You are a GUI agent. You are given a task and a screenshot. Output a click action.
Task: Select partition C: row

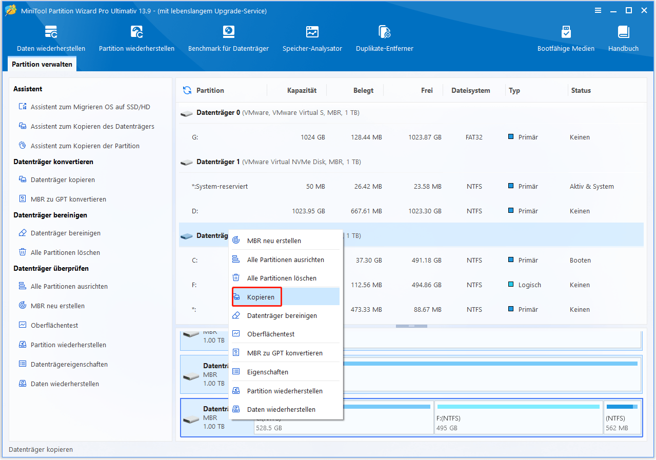pos(411,260)
